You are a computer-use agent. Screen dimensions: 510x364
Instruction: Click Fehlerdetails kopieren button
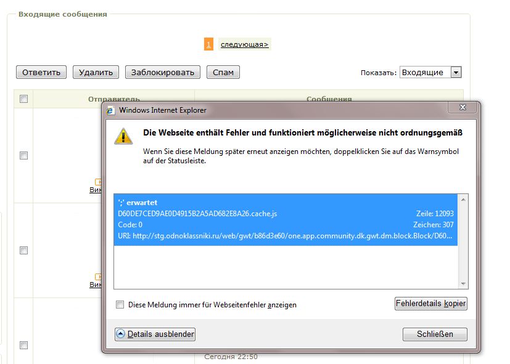click(431, 303)
